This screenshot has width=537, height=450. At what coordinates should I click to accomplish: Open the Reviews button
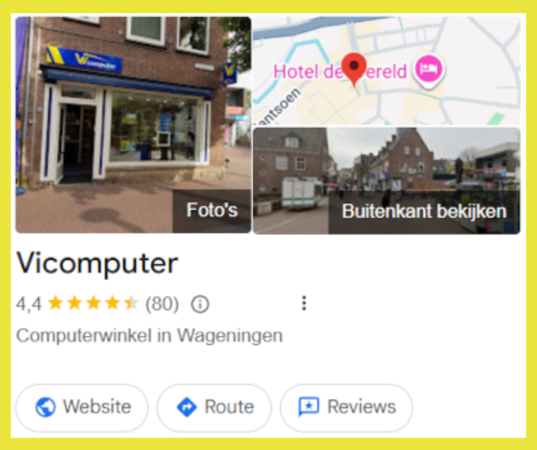(x=346, y=408)
